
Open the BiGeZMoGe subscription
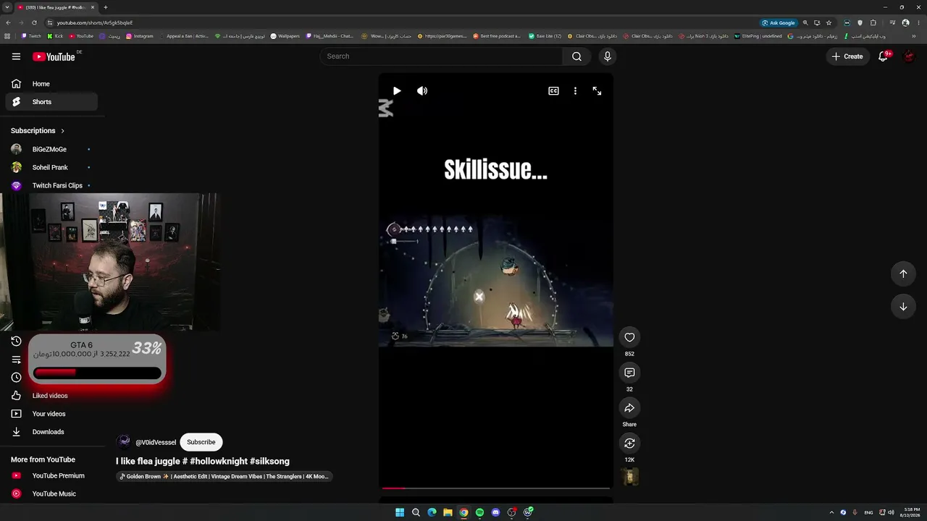click(51, 149)
